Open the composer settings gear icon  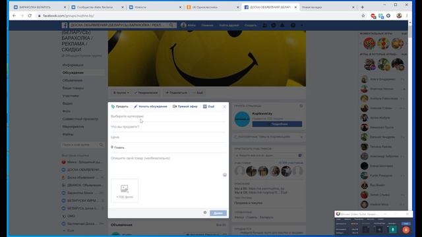[x=205, y=213]
